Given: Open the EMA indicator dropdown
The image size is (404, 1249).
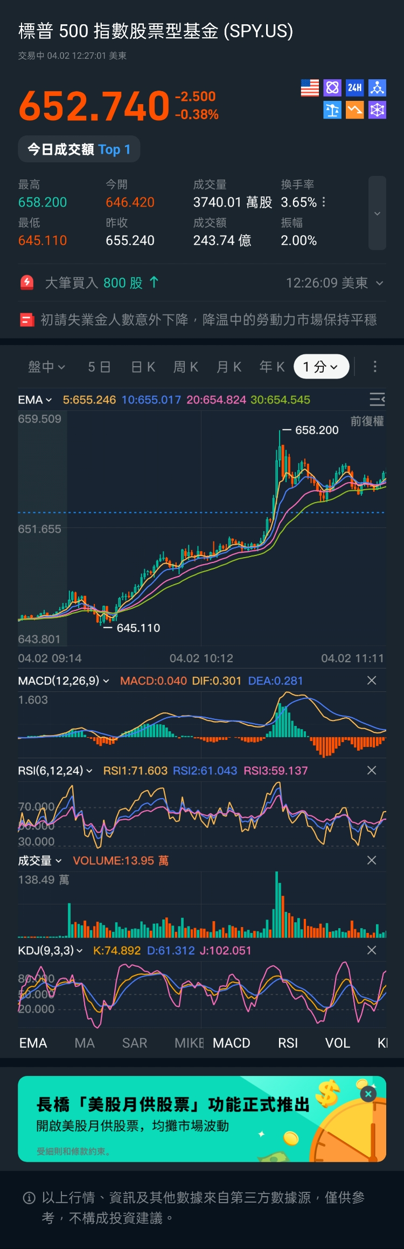Looking at the screenshot, I should pos(35,400).
